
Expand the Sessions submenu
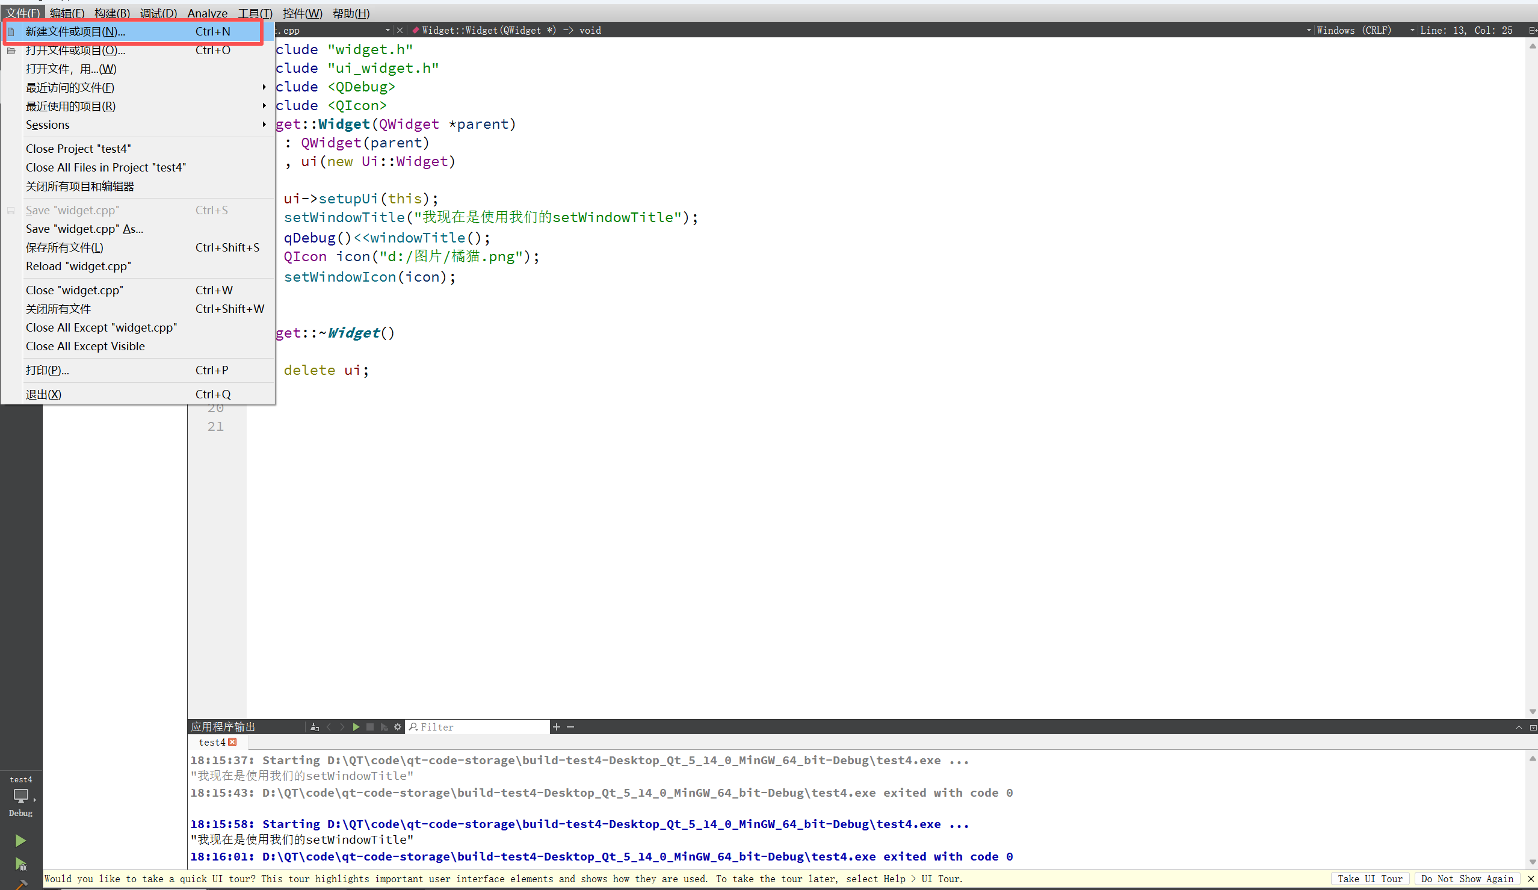tap(137, 125)
